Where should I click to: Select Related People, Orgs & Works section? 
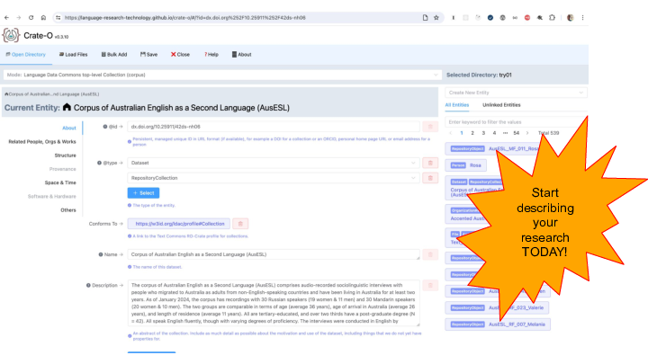[42, 142]
